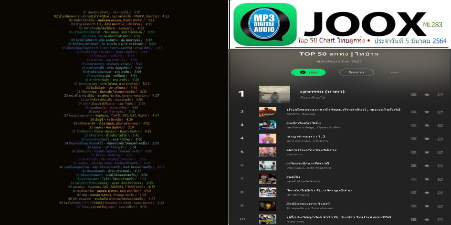Open the rank 3 song cover thumbnail

267,125
